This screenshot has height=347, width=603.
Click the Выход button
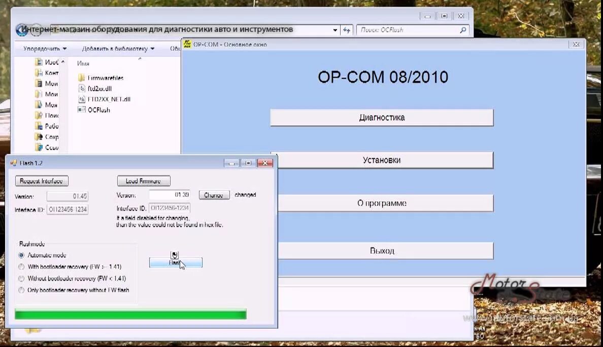[x=382, y=251]
